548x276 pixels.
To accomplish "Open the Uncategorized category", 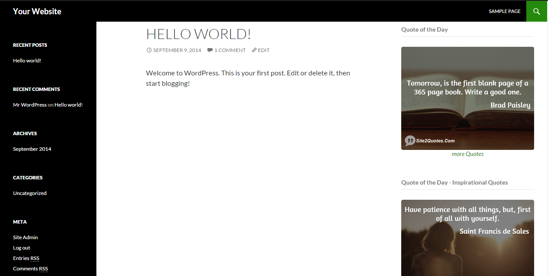I will [30, 193].
